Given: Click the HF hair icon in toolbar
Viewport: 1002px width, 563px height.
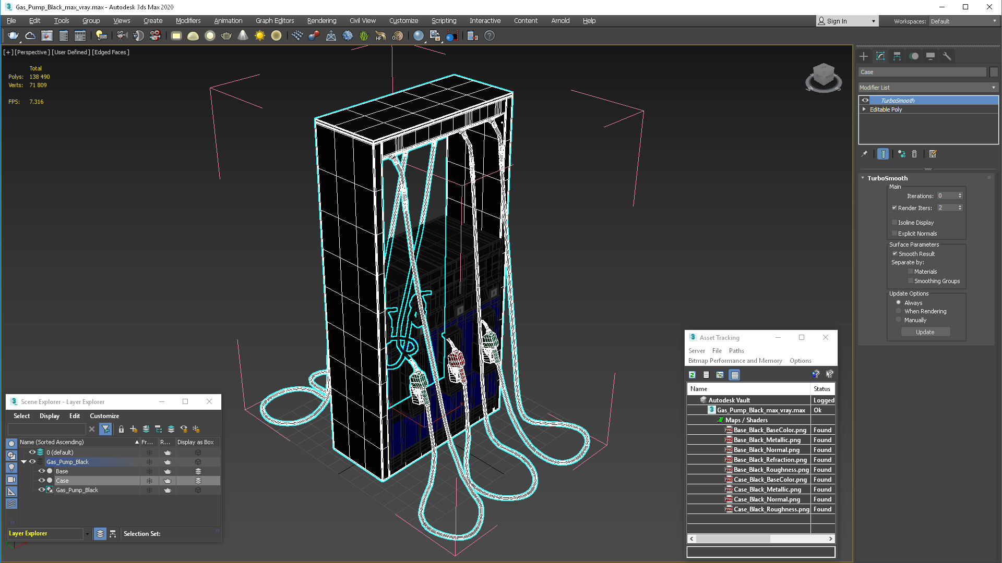Looking at the screenshot, I should (x=380, y=35).
